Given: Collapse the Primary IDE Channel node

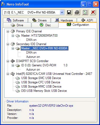Looking at the screenshot, I should point(8,31).
